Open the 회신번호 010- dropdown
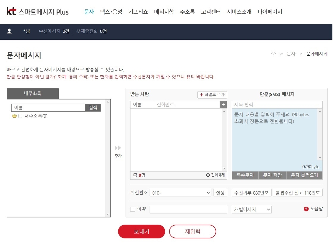The height and width of the screenshot is (249, 333). (180, 193)
